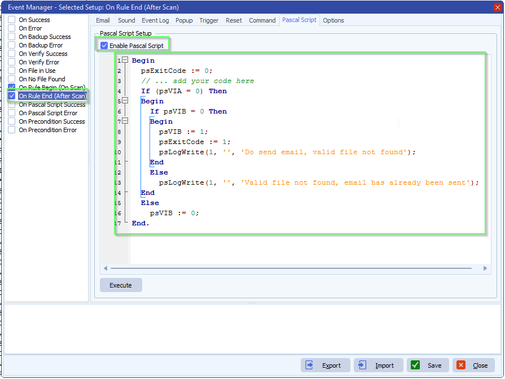Close the Event Manager window
The image size is (505, 379).
pyautogui.click(x=497, y=7)
